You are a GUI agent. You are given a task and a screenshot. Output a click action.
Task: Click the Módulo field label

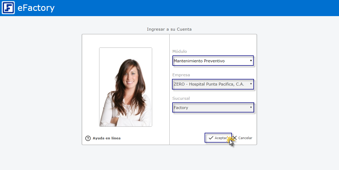coord(179,51)
